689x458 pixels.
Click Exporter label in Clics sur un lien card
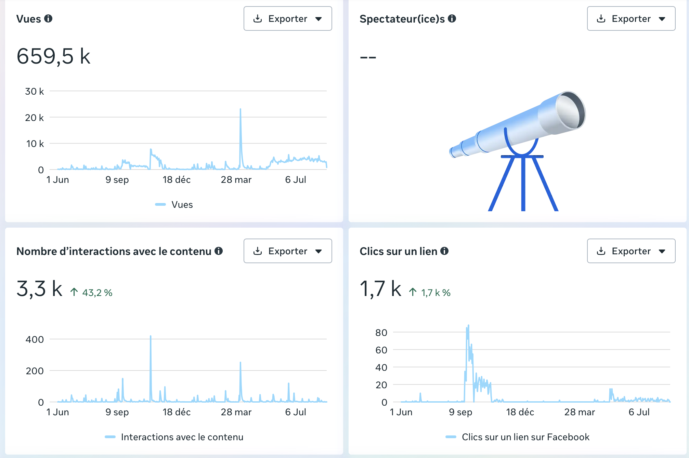tap(631, 251)
